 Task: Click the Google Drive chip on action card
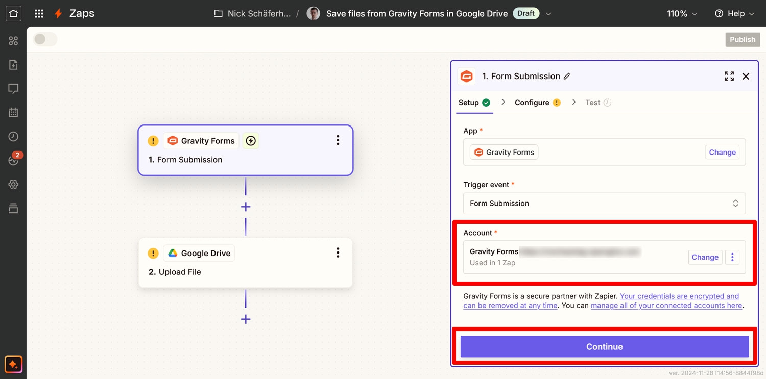coord(199,253)
